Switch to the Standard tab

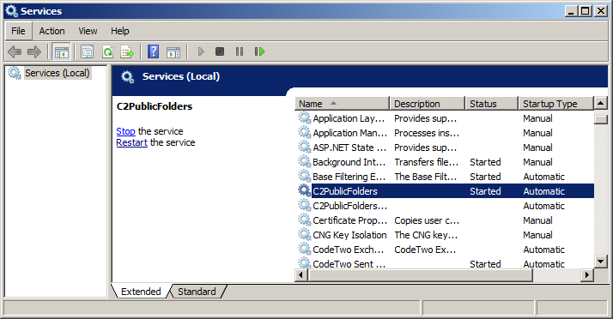[x=197, y=292]
